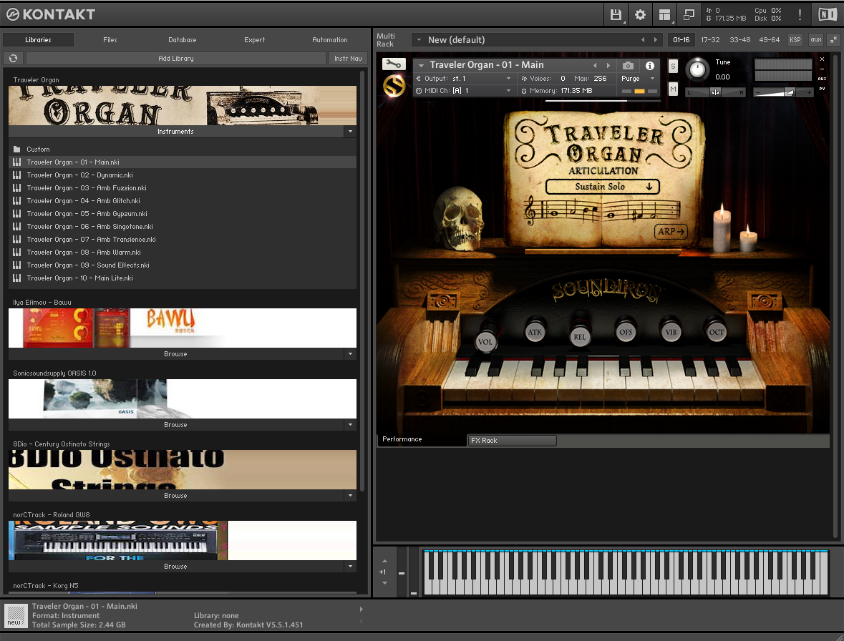Click the refresh libraries icon
Viewport: 844px width, 641px height.
pos(14,58)
